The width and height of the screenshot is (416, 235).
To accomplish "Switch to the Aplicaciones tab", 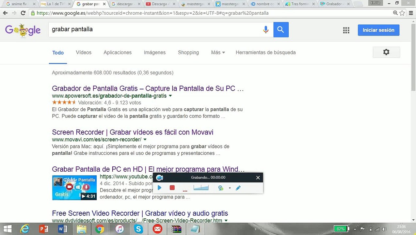I will (x=118, y=52).
